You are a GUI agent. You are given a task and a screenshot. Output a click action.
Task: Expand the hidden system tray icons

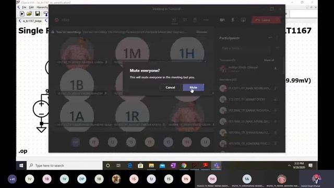point(289,166)
